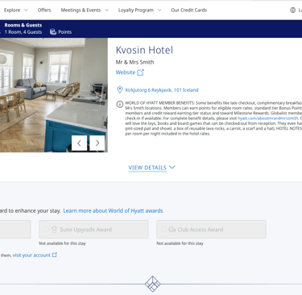Click the Points icon in search bar
The height and width of the screenshot is (295, 302).
[53, 32]
